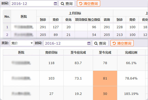Click row number 2 in upper table

[7, 35]
